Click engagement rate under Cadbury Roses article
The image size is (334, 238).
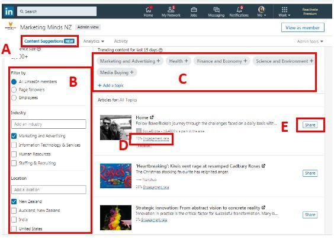(x=156, y=187)
